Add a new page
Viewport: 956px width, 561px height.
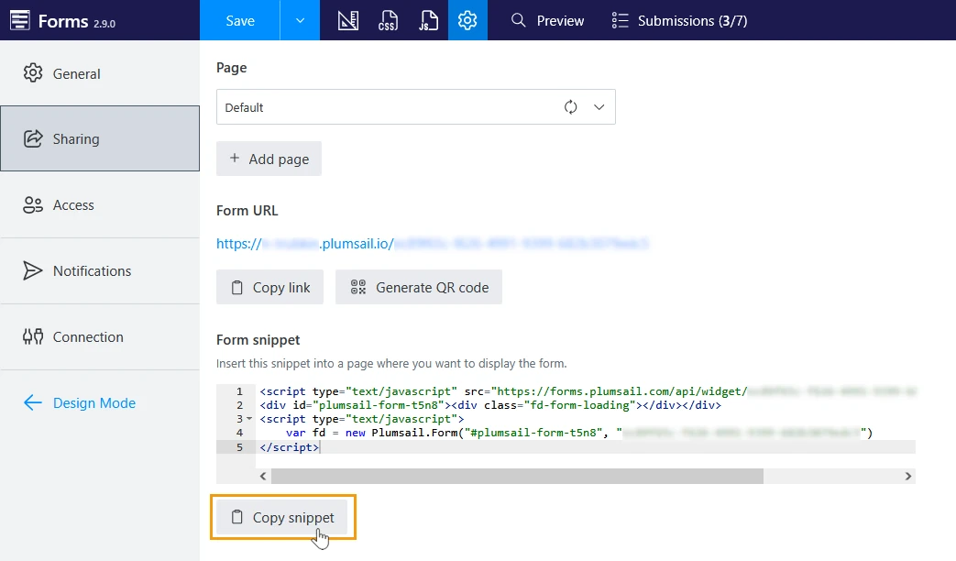(269, 159)
